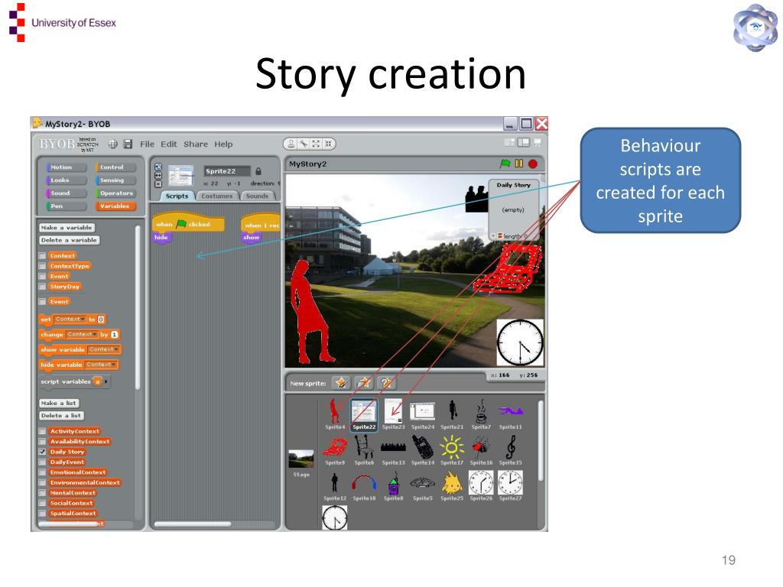Select the scissors delete tool
The width and height of the screenshot is (783, 587).
tap(303, 144)
